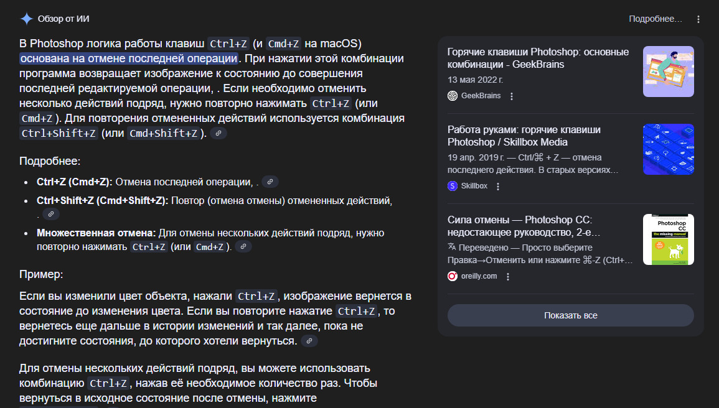Click the Skillbox purple logo icon
719x408 pixels.
pyautogui.click(x=453, y=186)
